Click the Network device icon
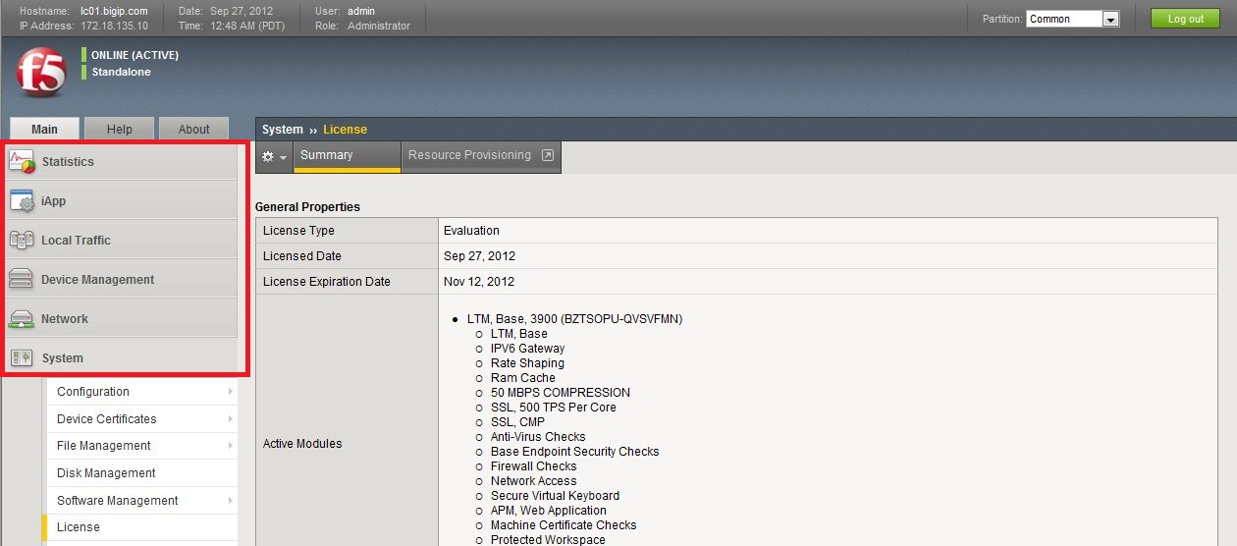The image size is (1237, 546). point(22,319)
